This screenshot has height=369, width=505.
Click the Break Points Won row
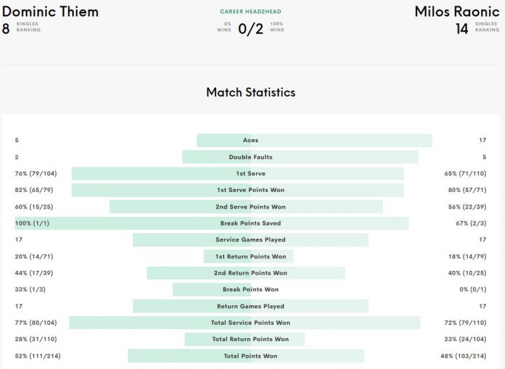[250, 290]
